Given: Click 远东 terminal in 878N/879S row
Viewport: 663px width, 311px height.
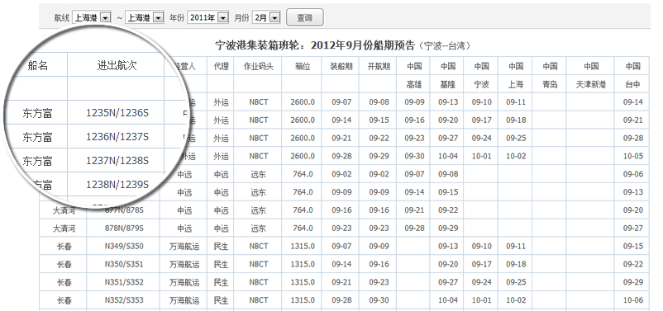Looking at the screenshot, I should point(259,229).
